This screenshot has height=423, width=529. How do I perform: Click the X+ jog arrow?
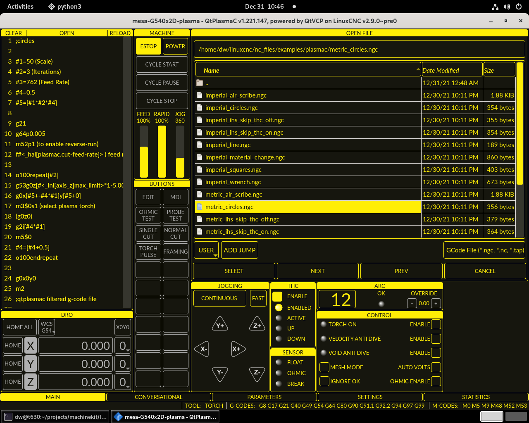click(x=238, y=349)
